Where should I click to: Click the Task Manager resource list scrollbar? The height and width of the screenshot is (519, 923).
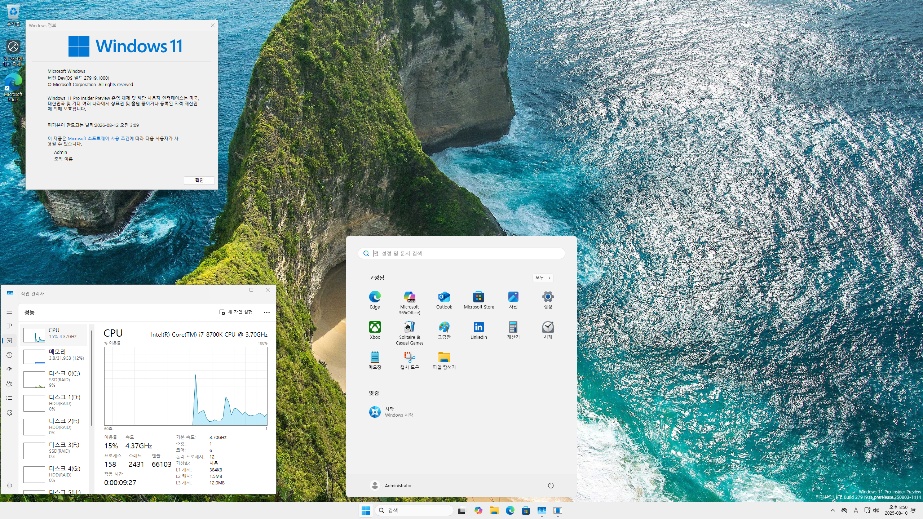pyautogui.click(x=92, y=378)
